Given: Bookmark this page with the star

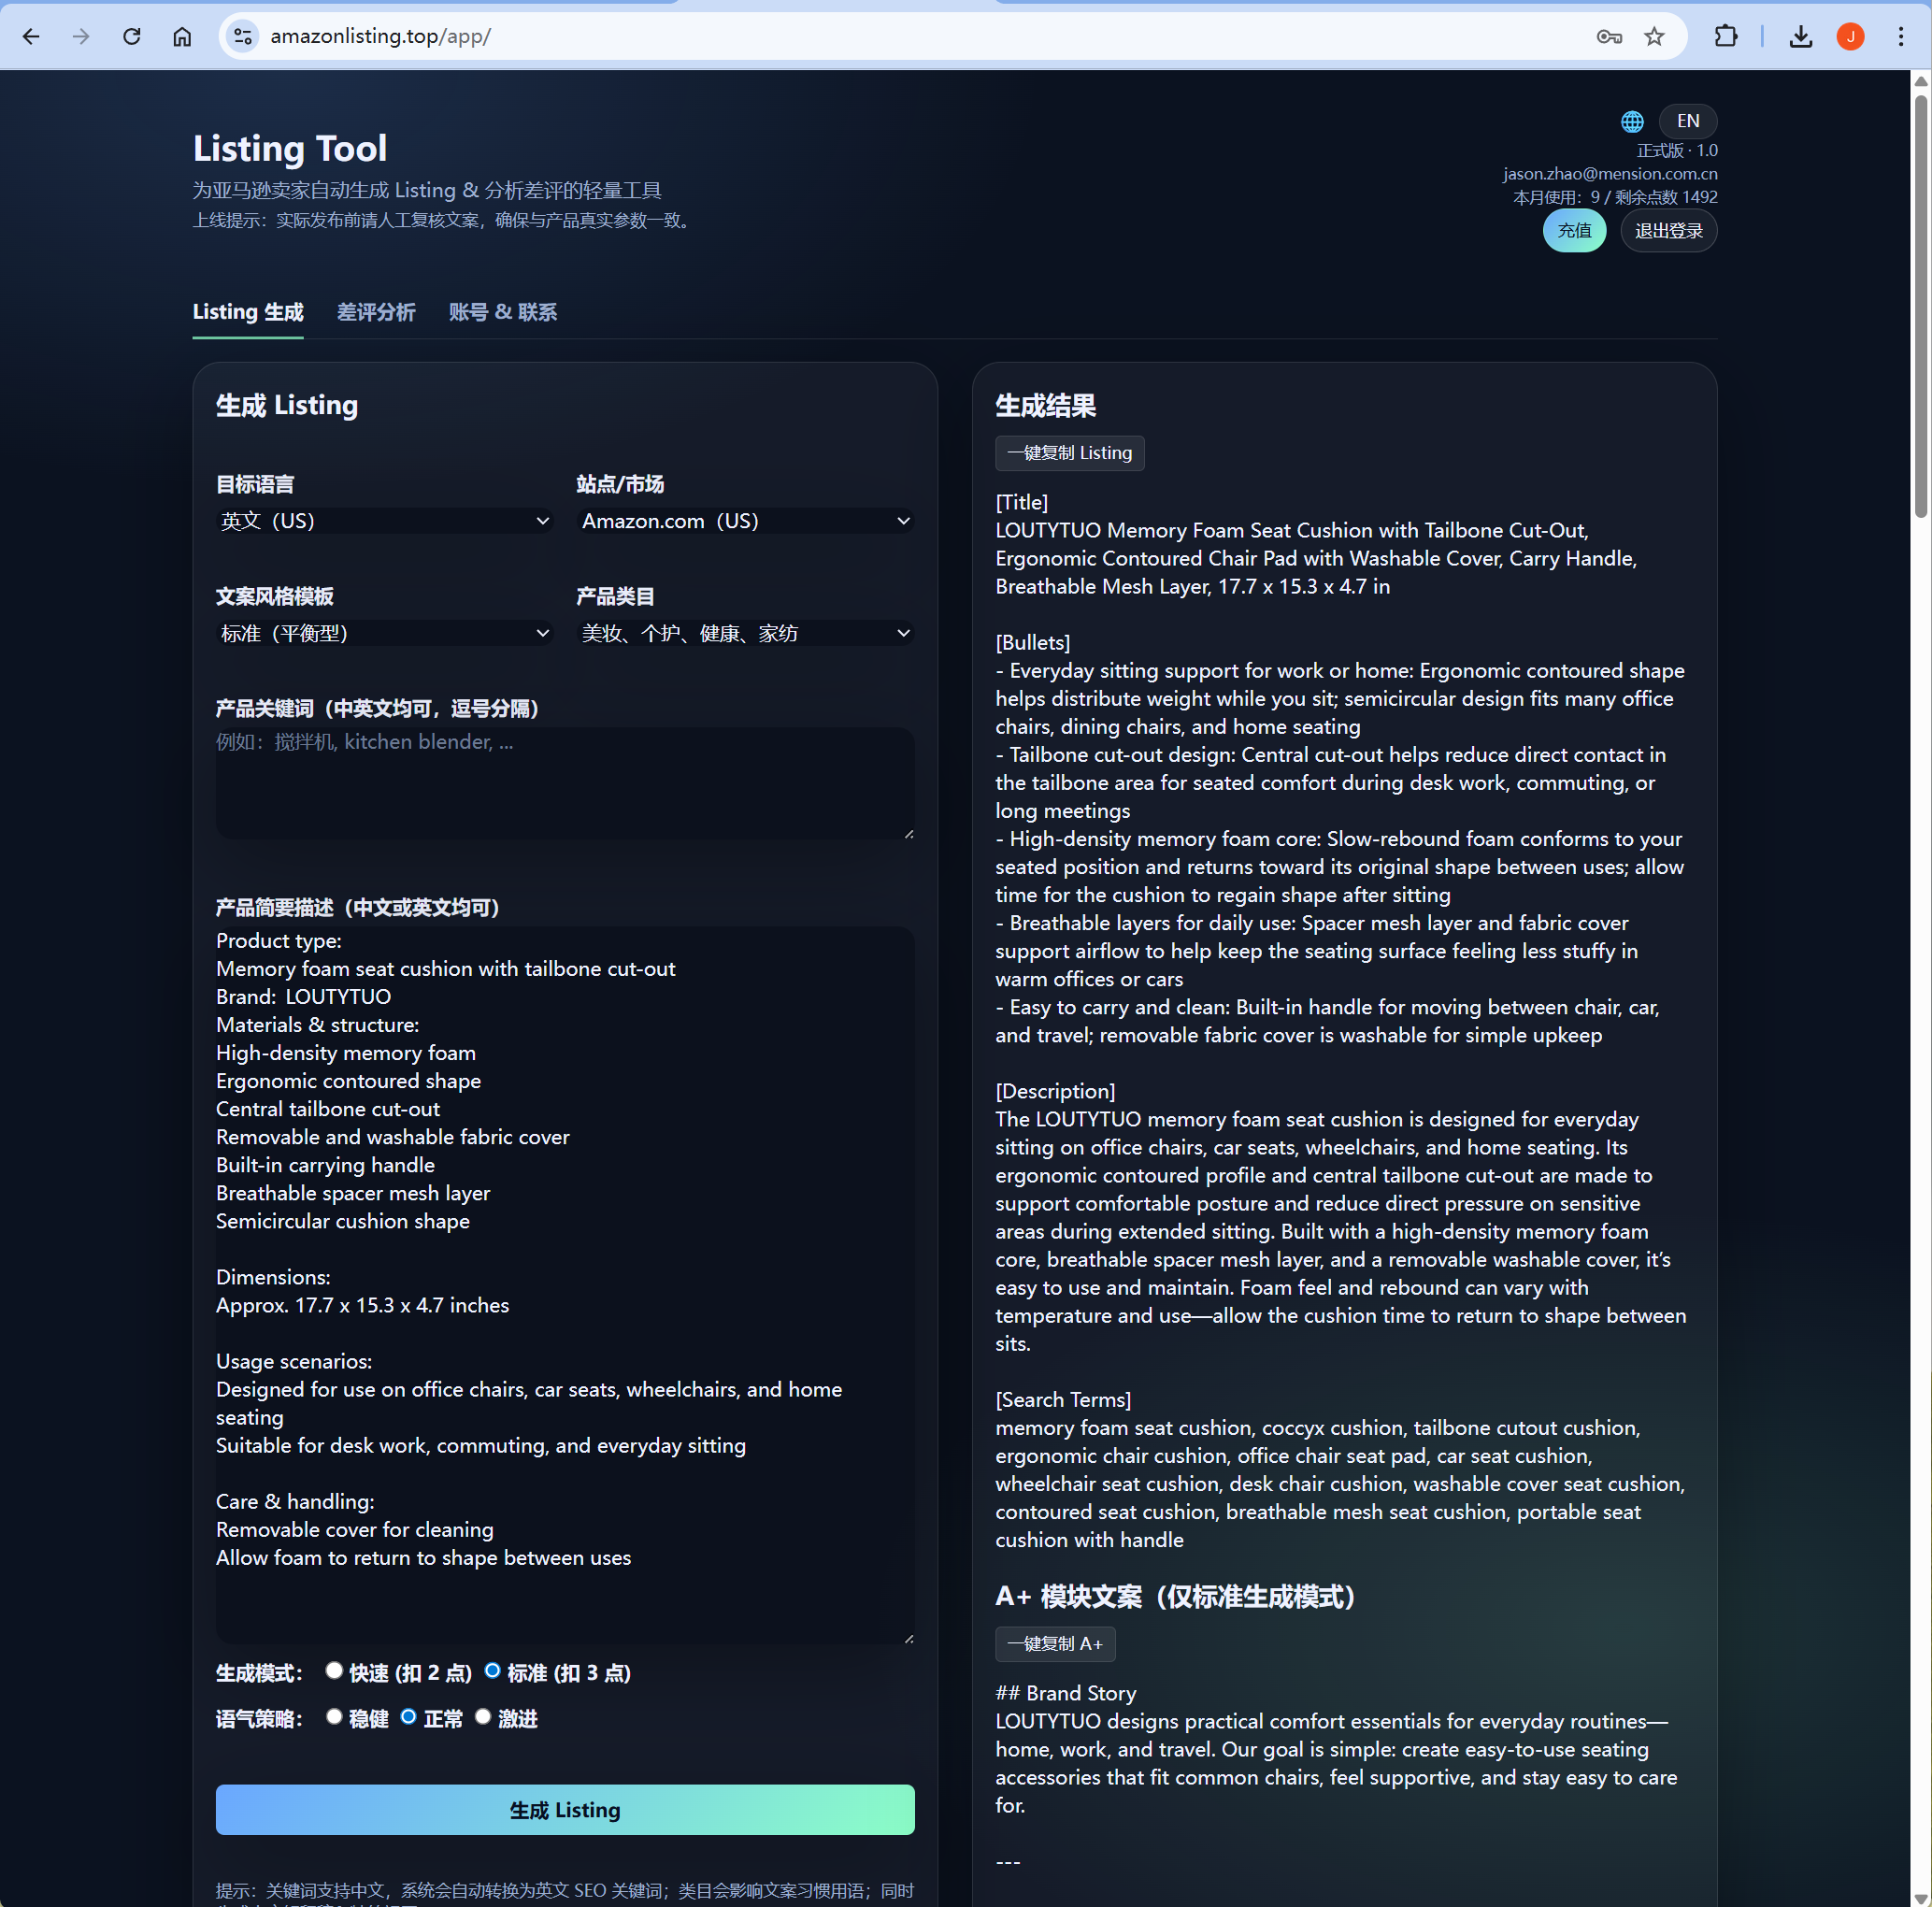Looking at the screenshot, I should (x=1655, y=37).
